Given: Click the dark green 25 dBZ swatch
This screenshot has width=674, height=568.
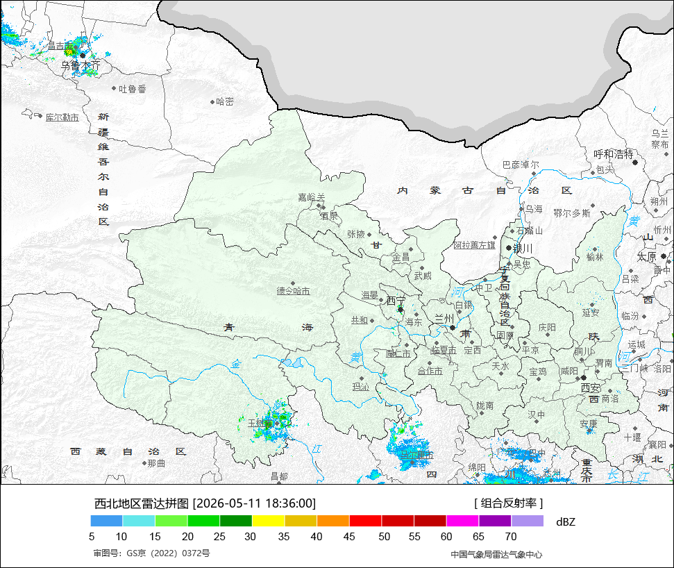Looking at the screenshot, I should pos(236,521).
